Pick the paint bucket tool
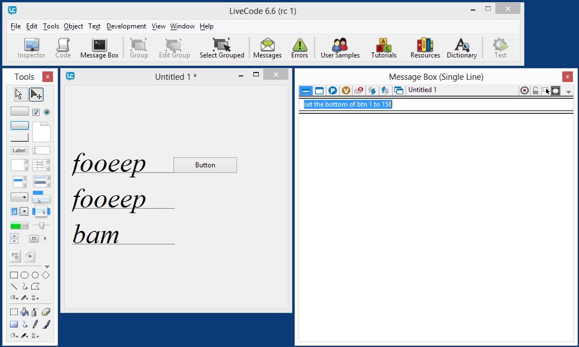 [x=24, y=312]
